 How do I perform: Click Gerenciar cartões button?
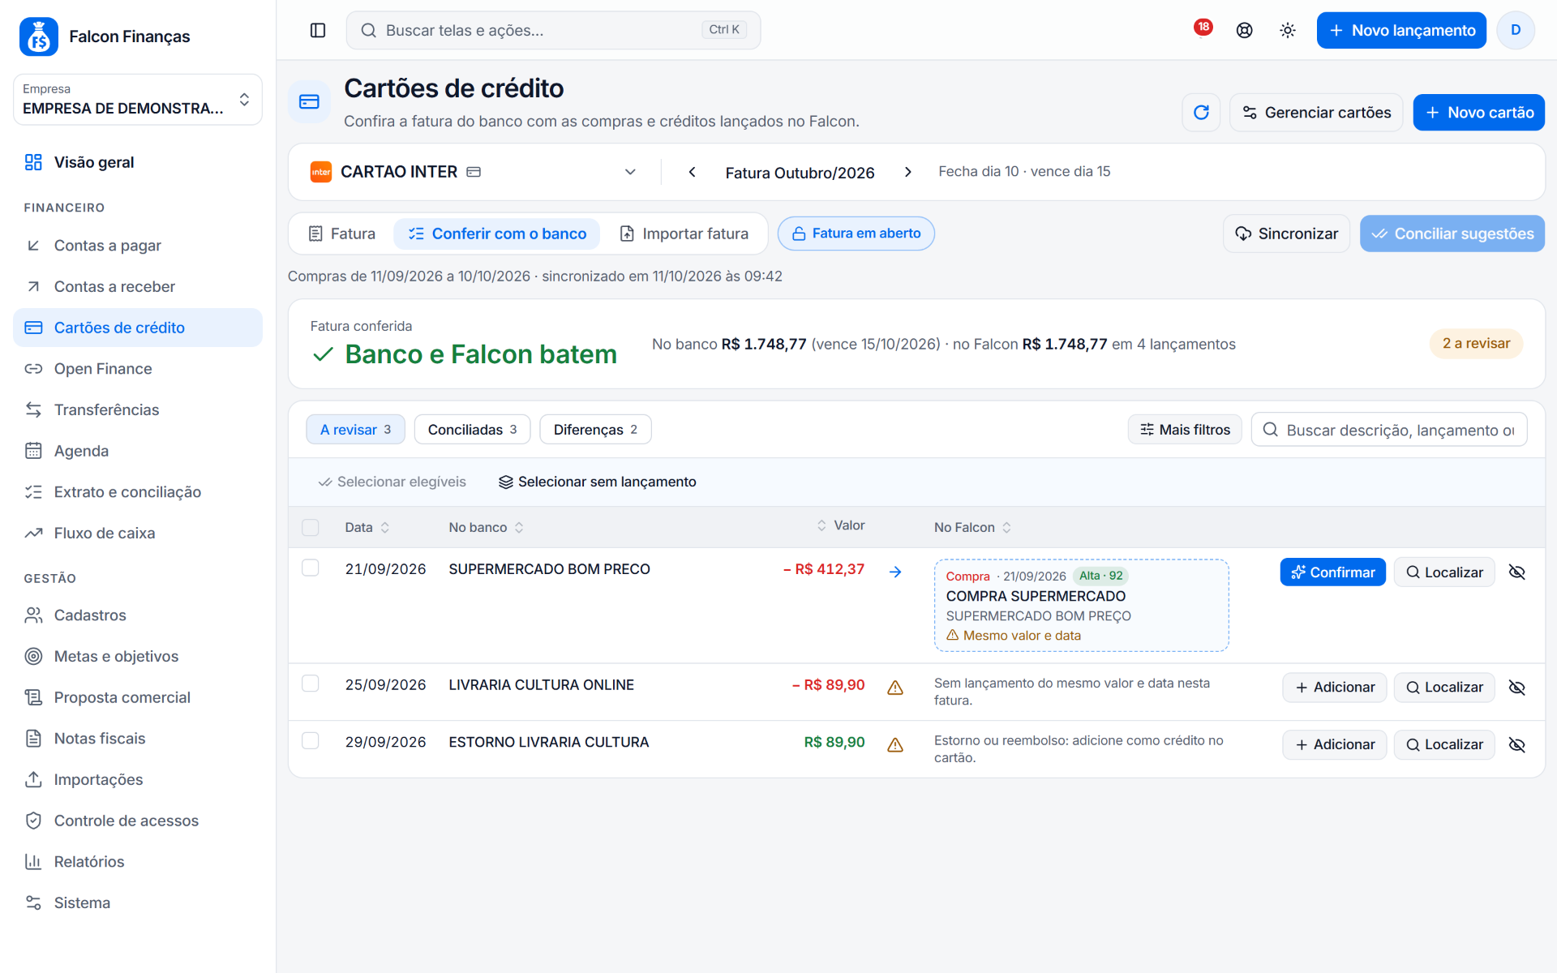point(1316,113)
